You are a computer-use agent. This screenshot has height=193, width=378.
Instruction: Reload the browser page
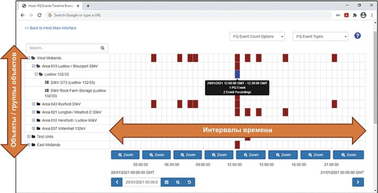pyautogui.click(x=39, y=15)
